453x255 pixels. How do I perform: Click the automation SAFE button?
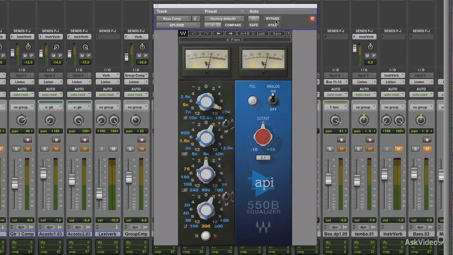(x=253, y=25)
